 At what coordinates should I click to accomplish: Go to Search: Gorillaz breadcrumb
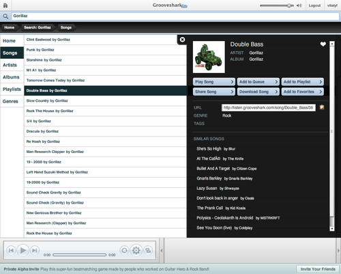[38, 27]
